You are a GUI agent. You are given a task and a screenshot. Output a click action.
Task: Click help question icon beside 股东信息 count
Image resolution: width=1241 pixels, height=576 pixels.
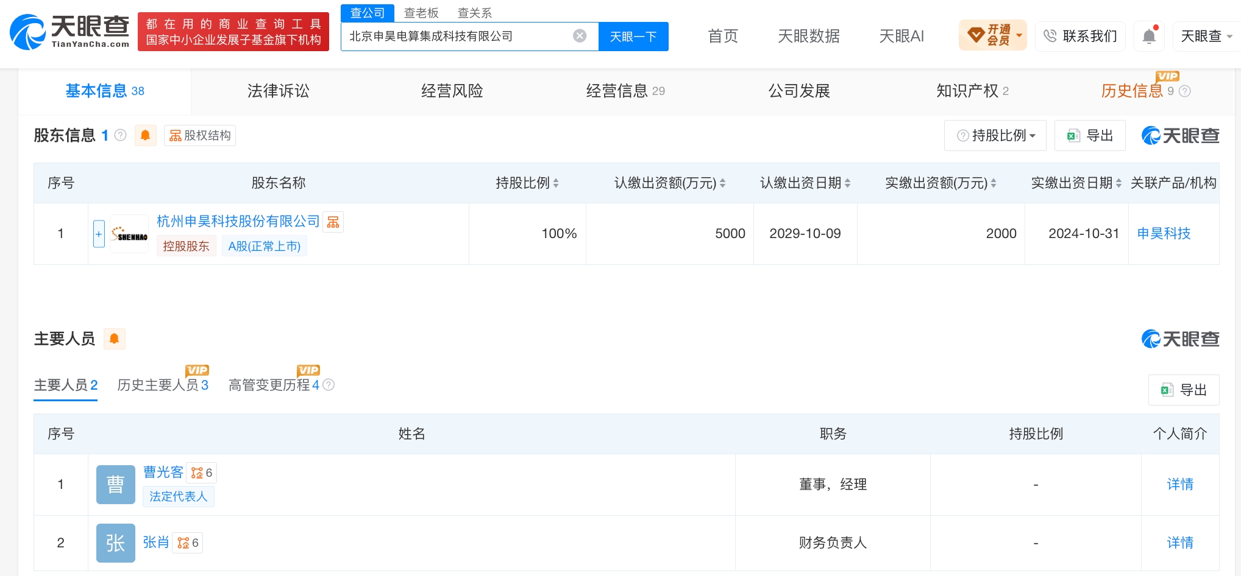pos(121,135)
